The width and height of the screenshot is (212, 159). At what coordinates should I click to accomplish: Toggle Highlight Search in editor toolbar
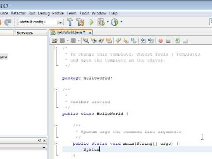click(109, 41)
